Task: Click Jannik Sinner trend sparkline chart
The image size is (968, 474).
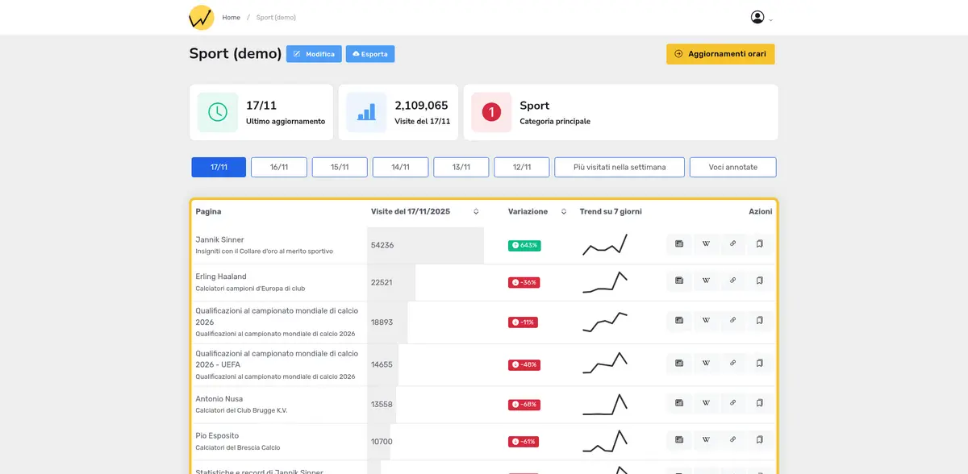Action: pos(605,245)
